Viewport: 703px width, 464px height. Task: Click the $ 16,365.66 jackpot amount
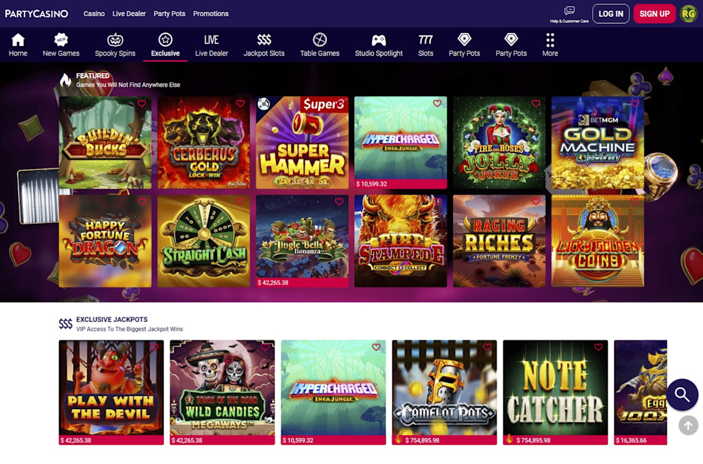pos(631,441)
